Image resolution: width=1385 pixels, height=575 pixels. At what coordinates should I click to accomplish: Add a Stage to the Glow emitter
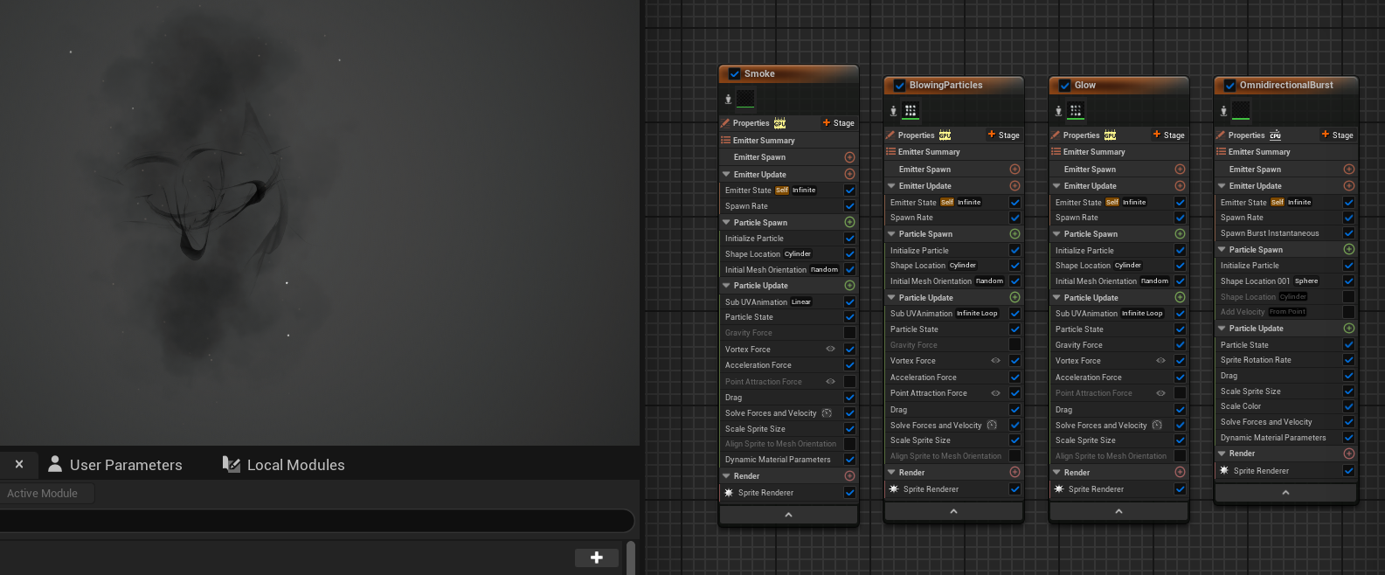tap(1168, 135)
